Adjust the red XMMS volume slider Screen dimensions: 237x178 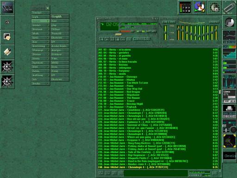(x=126, y=32)
